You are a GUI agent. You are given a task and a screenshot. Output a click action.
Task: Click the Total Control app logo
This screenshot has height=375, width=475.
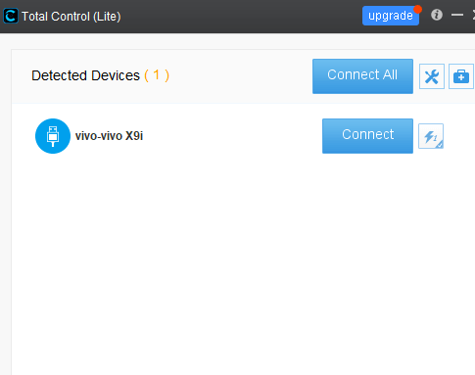[x=11, y=16]
